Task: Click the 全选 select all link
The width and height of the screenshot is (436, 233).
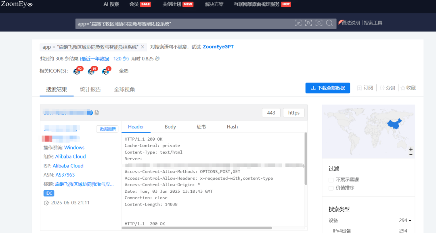Action: 124,71
